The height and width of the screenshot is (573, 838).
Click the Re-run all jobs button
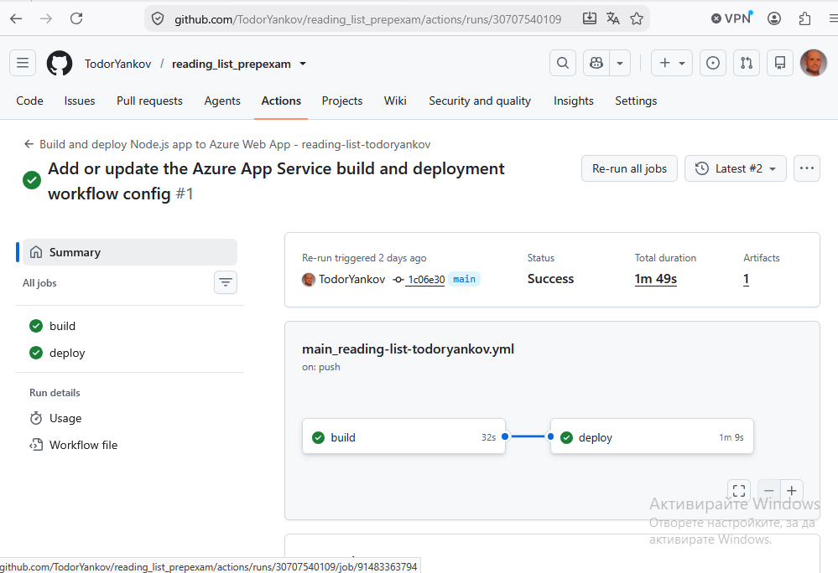630,168
